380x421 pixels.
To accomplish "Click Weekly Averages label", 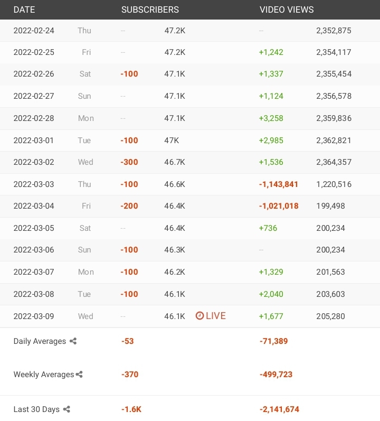I will [x=44, y=375].
